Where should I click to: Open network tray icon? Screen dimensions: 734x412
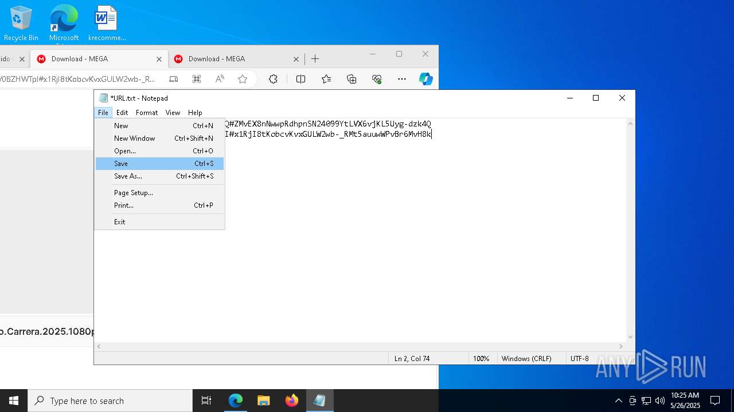tap(646, 401)
